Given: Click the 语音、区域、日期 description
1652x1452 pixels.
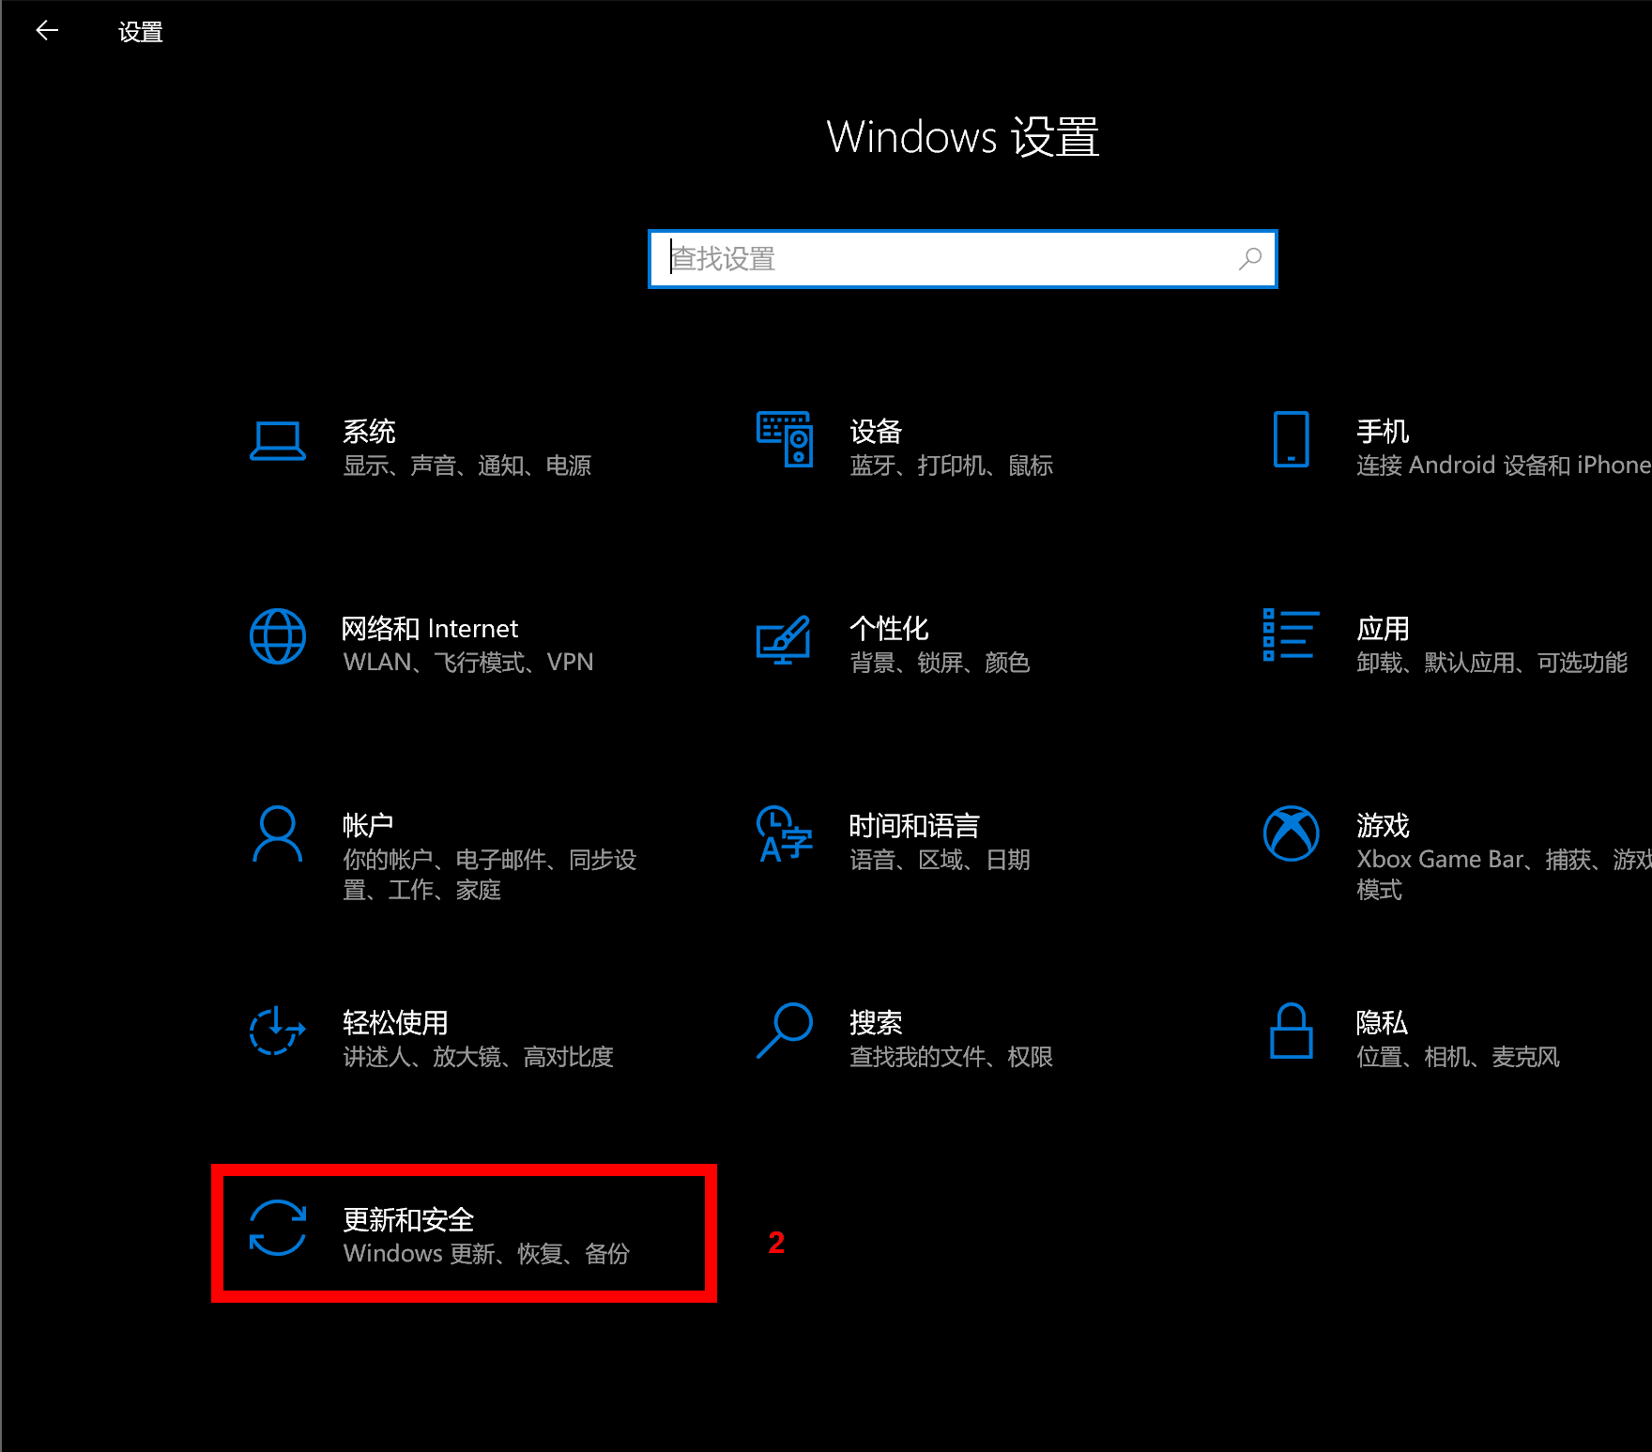Looking at the screenshot, I should [941, 860].
